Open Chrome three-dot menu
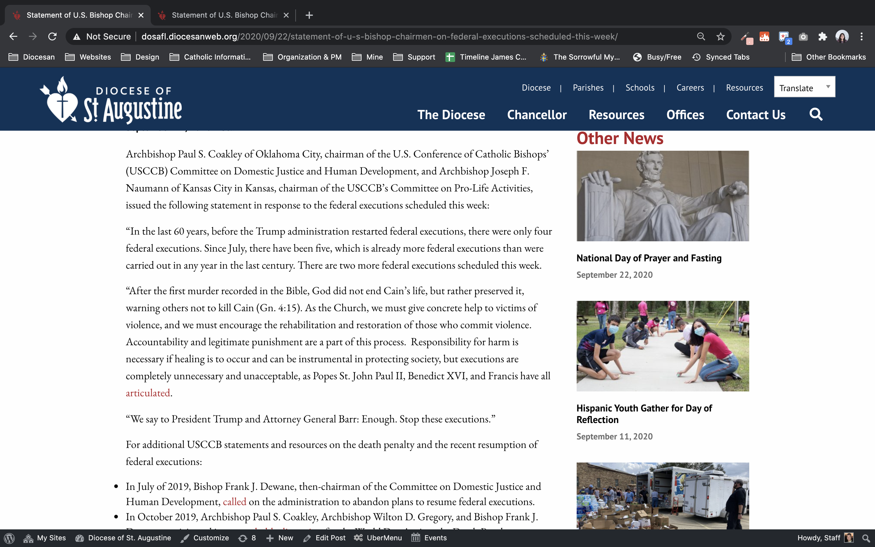875x547 pixels. [x=862, y=36]
